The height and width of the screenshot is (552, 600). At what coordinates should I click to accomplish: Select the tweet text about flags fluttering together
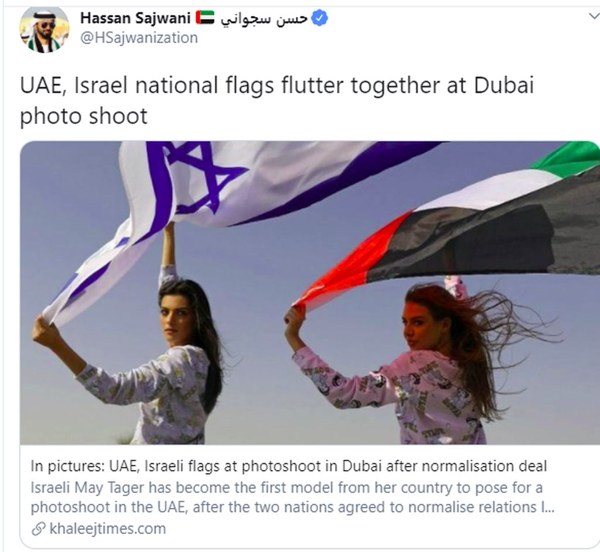pyautogui.click(x=277, y=101)
